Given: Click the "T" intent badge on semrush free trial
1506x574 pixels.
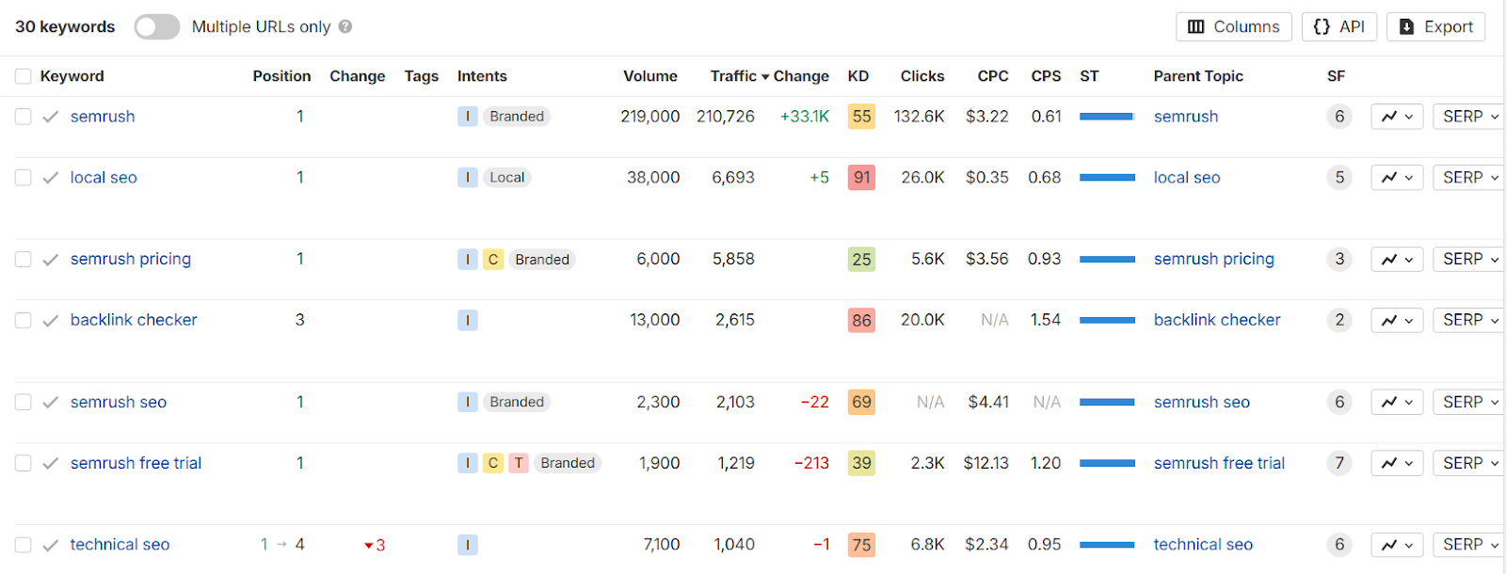Looking at the screenshot, I should tap(518, 463).
